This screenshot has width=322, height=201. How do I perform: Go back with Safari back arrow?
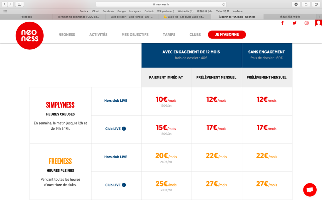pos(4,4)
